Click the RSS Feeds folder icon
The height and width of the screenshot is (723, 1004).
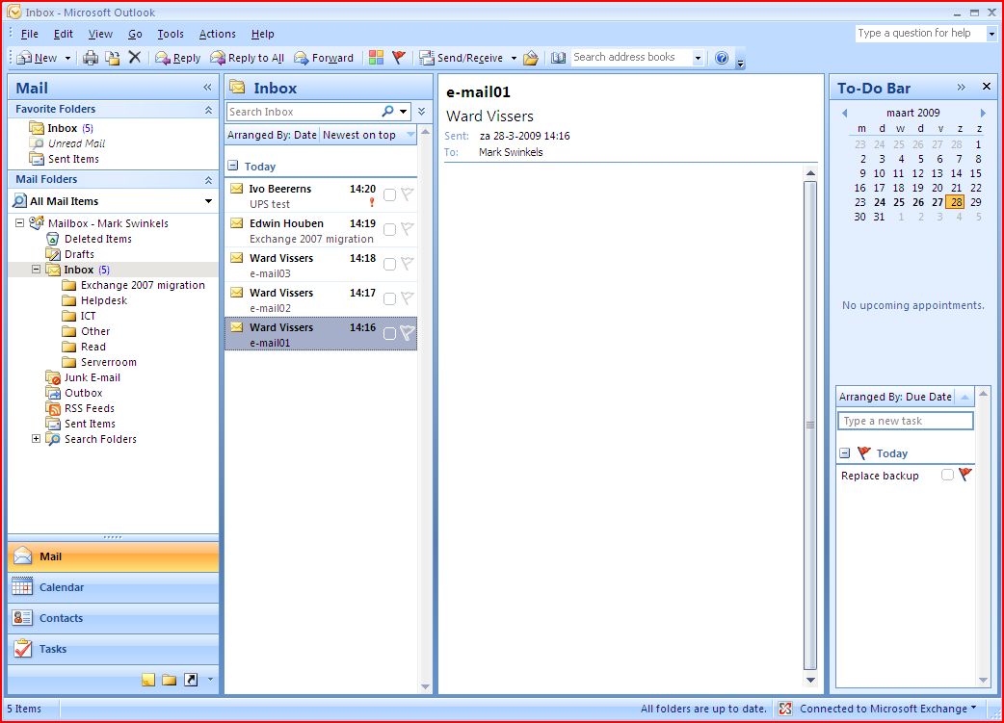53,408
